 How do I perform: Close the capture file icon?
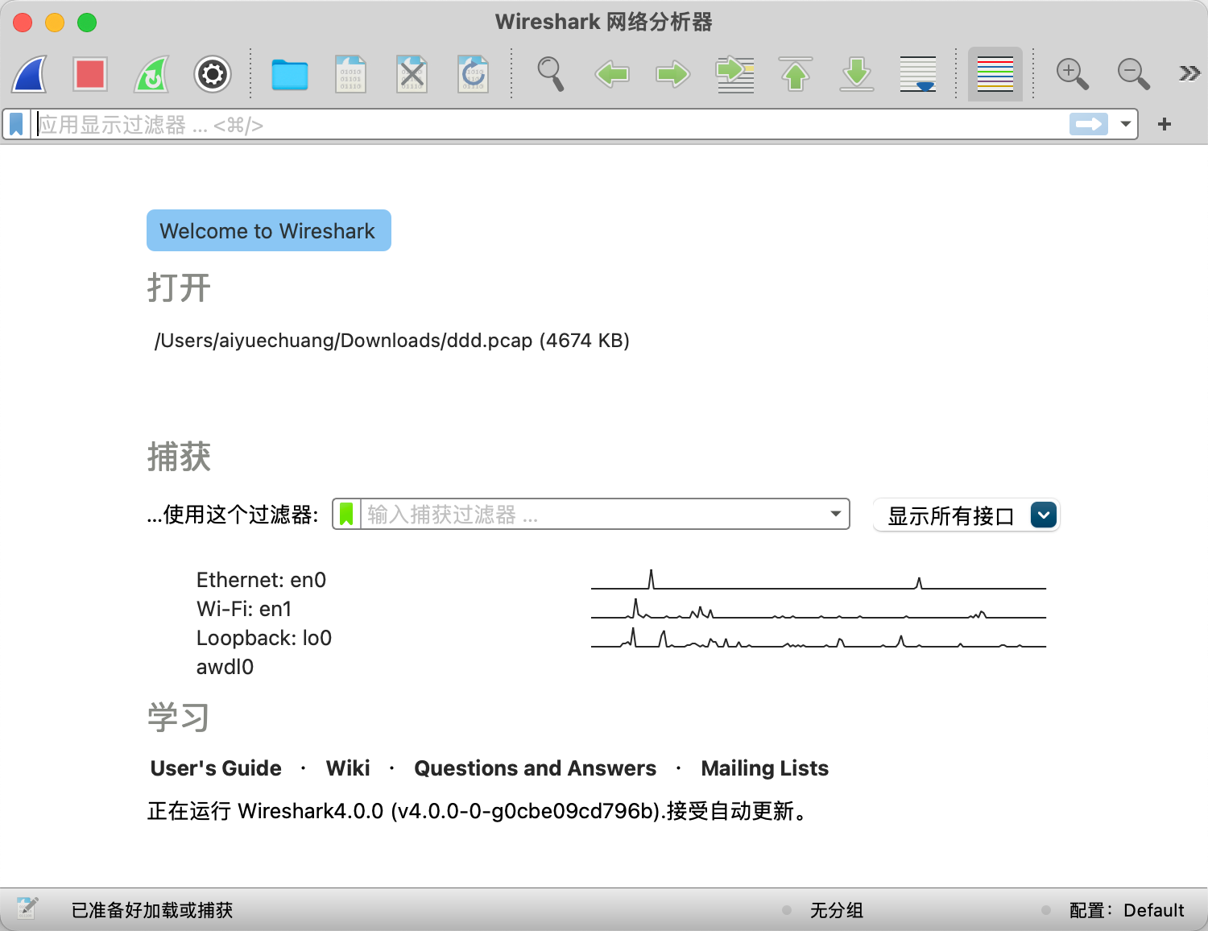pos(412,74)
